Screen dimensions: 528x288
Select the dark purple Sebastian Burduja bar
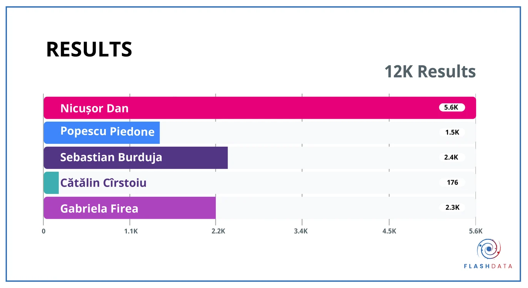[135, 158]
